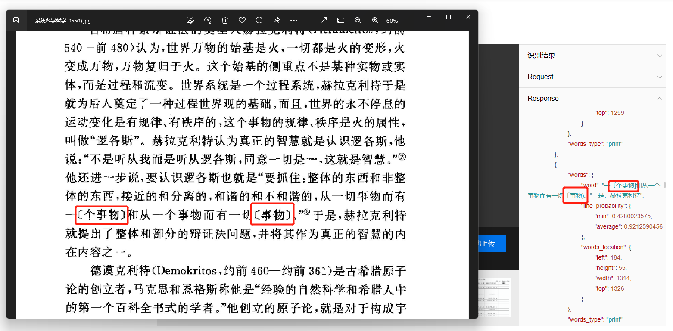Toggle the heart favorite icon
Viewport: 673px width, 331px height.
coord(242,20)
